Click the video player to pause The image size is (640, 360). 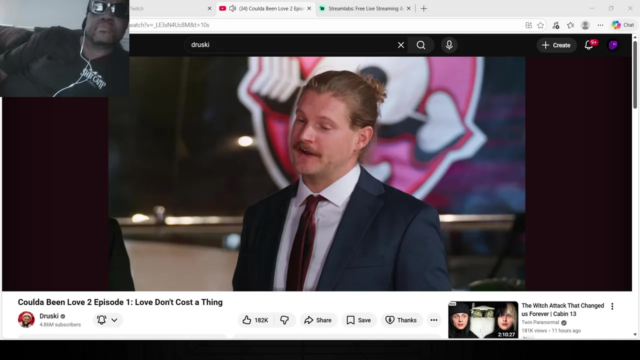pyautogui.click(x=316, y=173)
